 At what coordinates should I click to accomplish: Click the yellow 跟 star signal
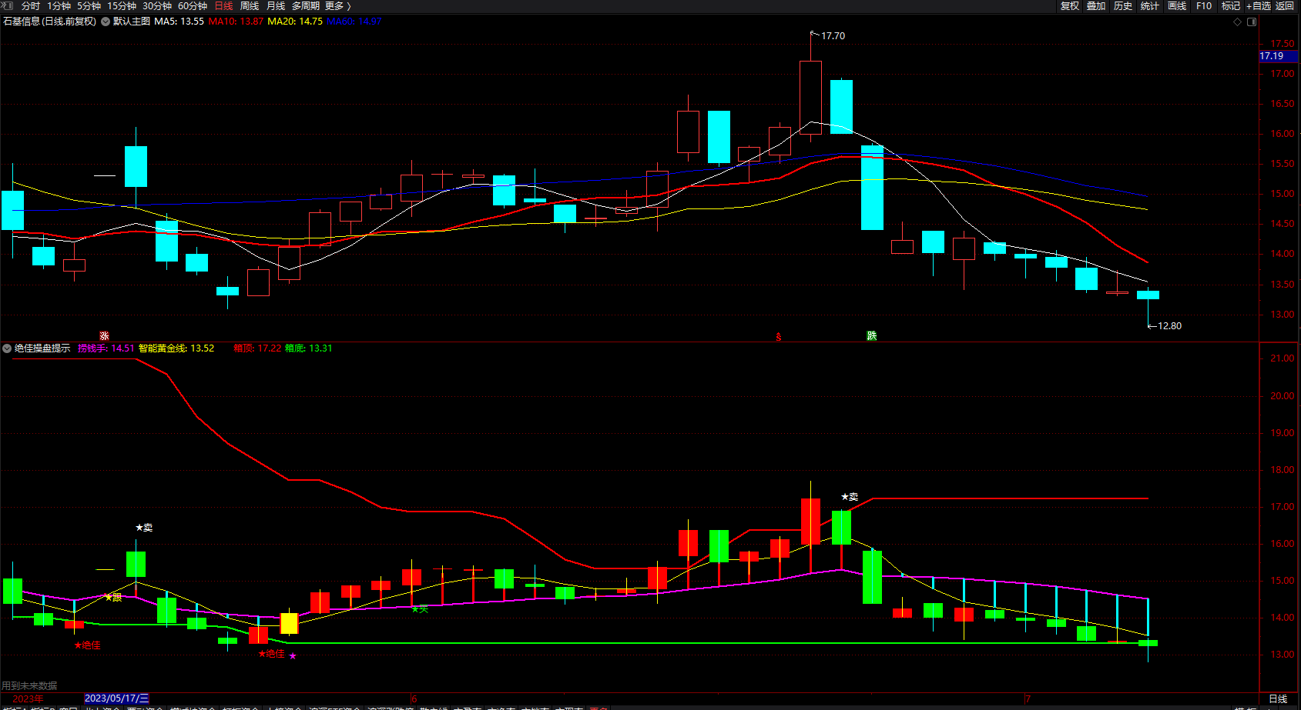(113, 598)
